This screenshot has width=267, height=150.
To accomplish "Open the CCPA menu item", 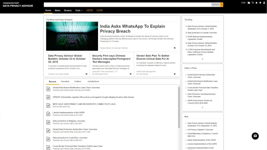I will point(99,10).
